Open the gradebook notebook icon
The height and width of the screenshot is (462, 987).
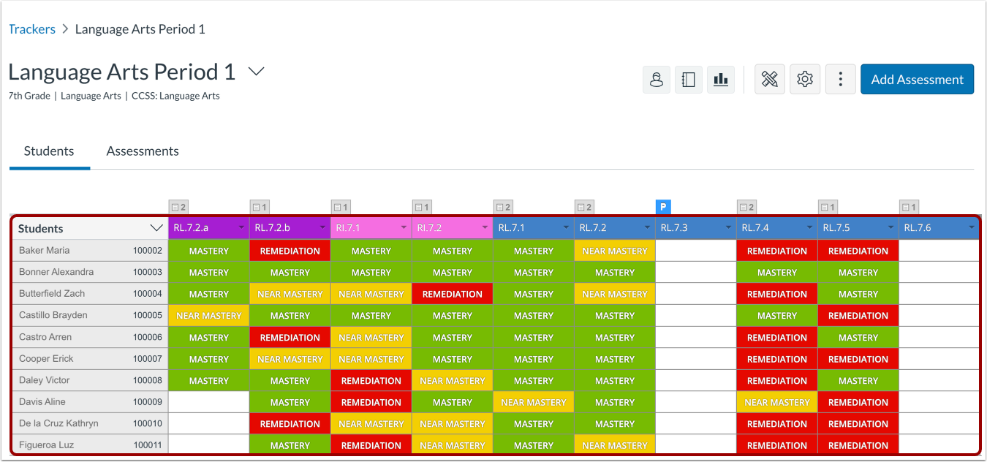[x=688, y=79]
